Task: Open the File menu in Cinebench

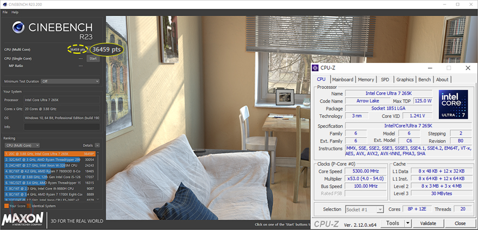Action: coord(5,12)
